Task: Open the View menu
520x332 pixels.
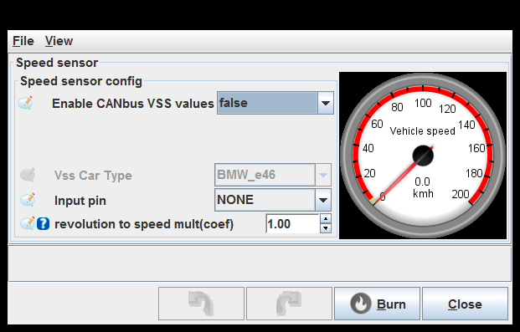Action: click(x=59, y=41)
